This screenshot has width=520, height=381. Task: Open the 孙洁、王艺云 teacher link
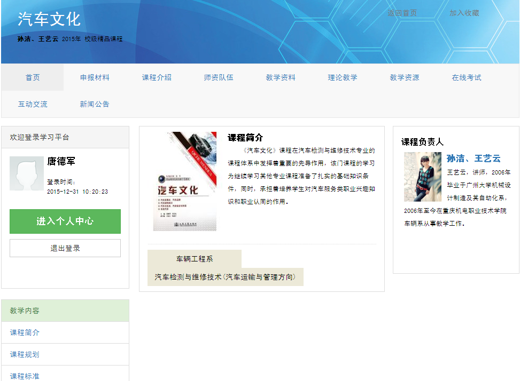point(474,158)
